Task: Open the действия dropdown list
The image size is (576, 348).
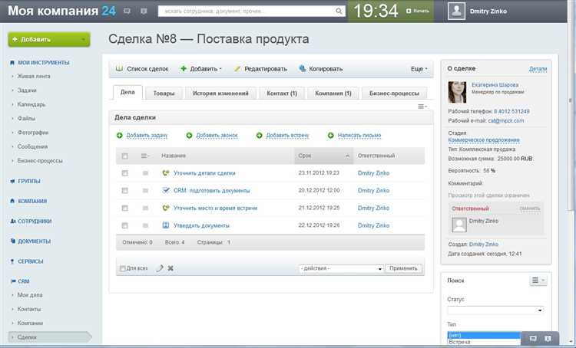Action: [x=341, y=268]
